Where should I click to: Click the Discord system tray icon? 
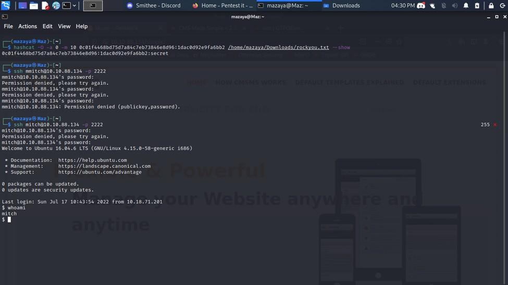[x=421, y=6]
